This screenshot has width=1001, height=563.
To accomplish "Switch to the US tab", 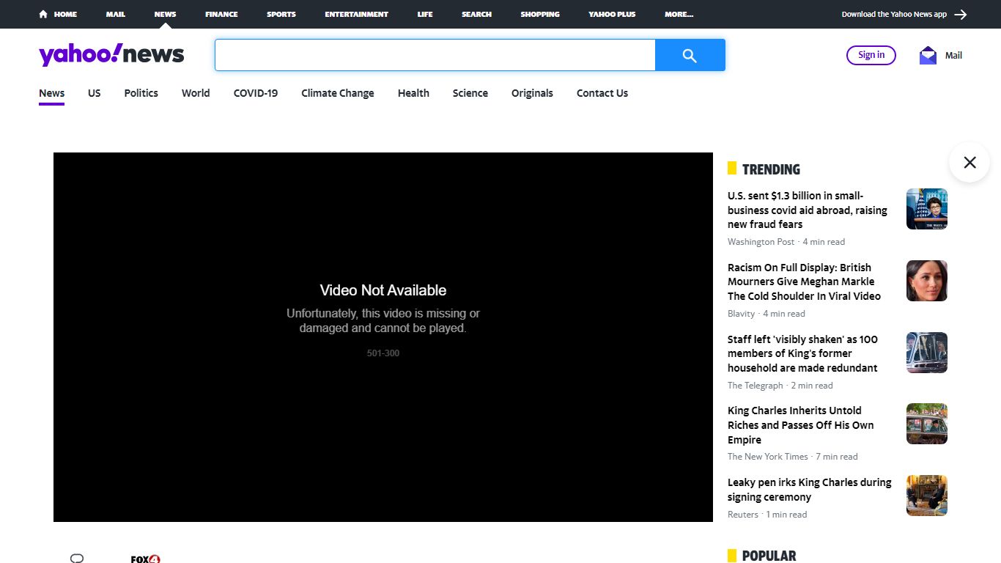I will [95, 93].
